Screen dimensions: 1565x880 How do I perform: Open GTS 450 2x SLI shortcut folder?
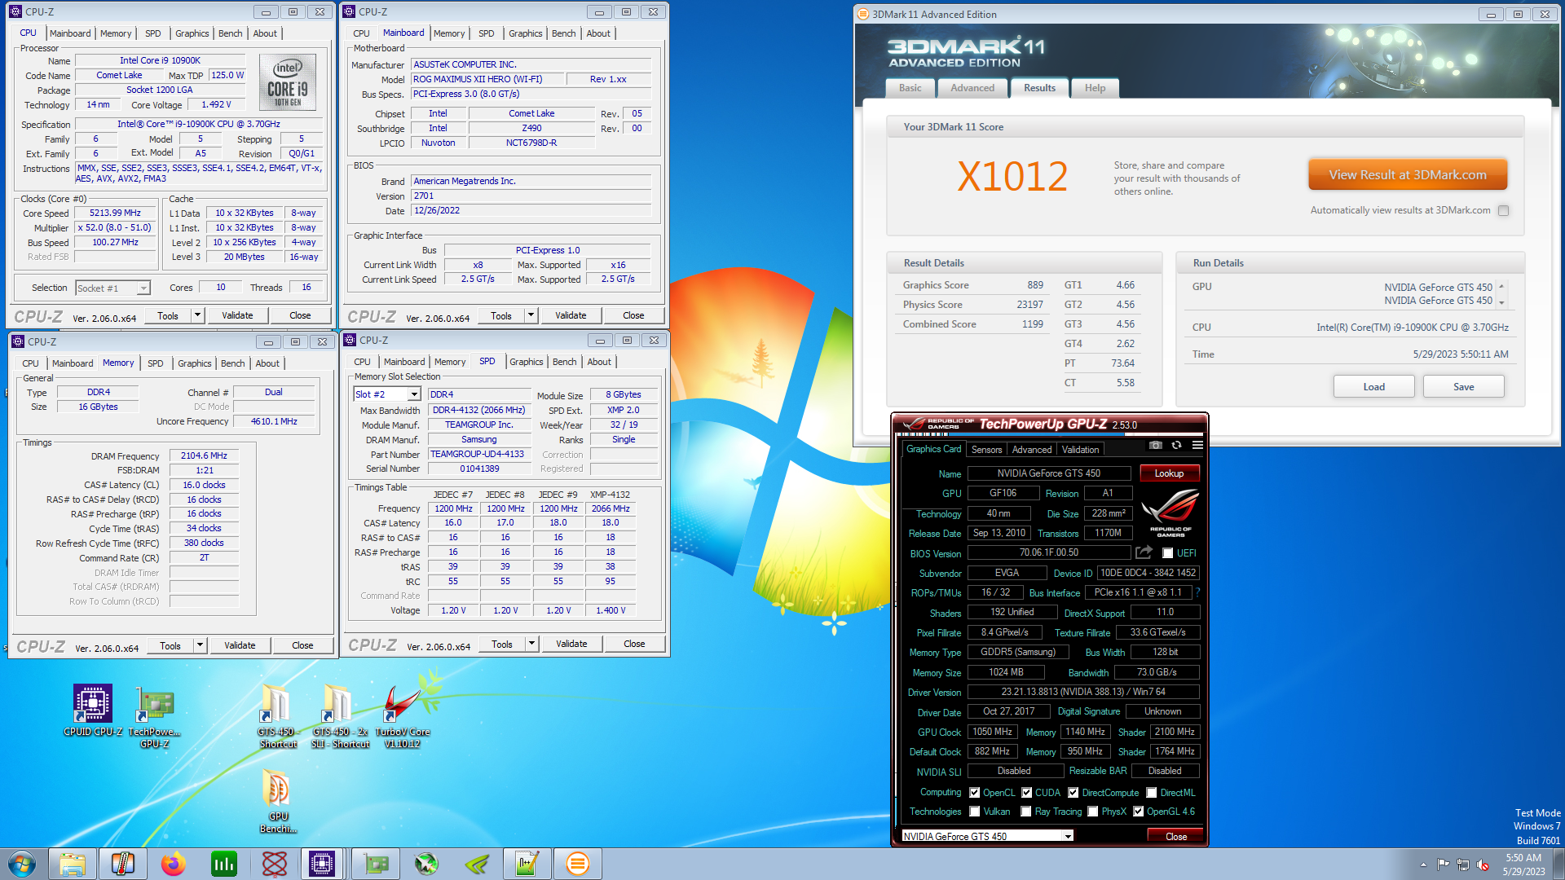click(340, 716)
